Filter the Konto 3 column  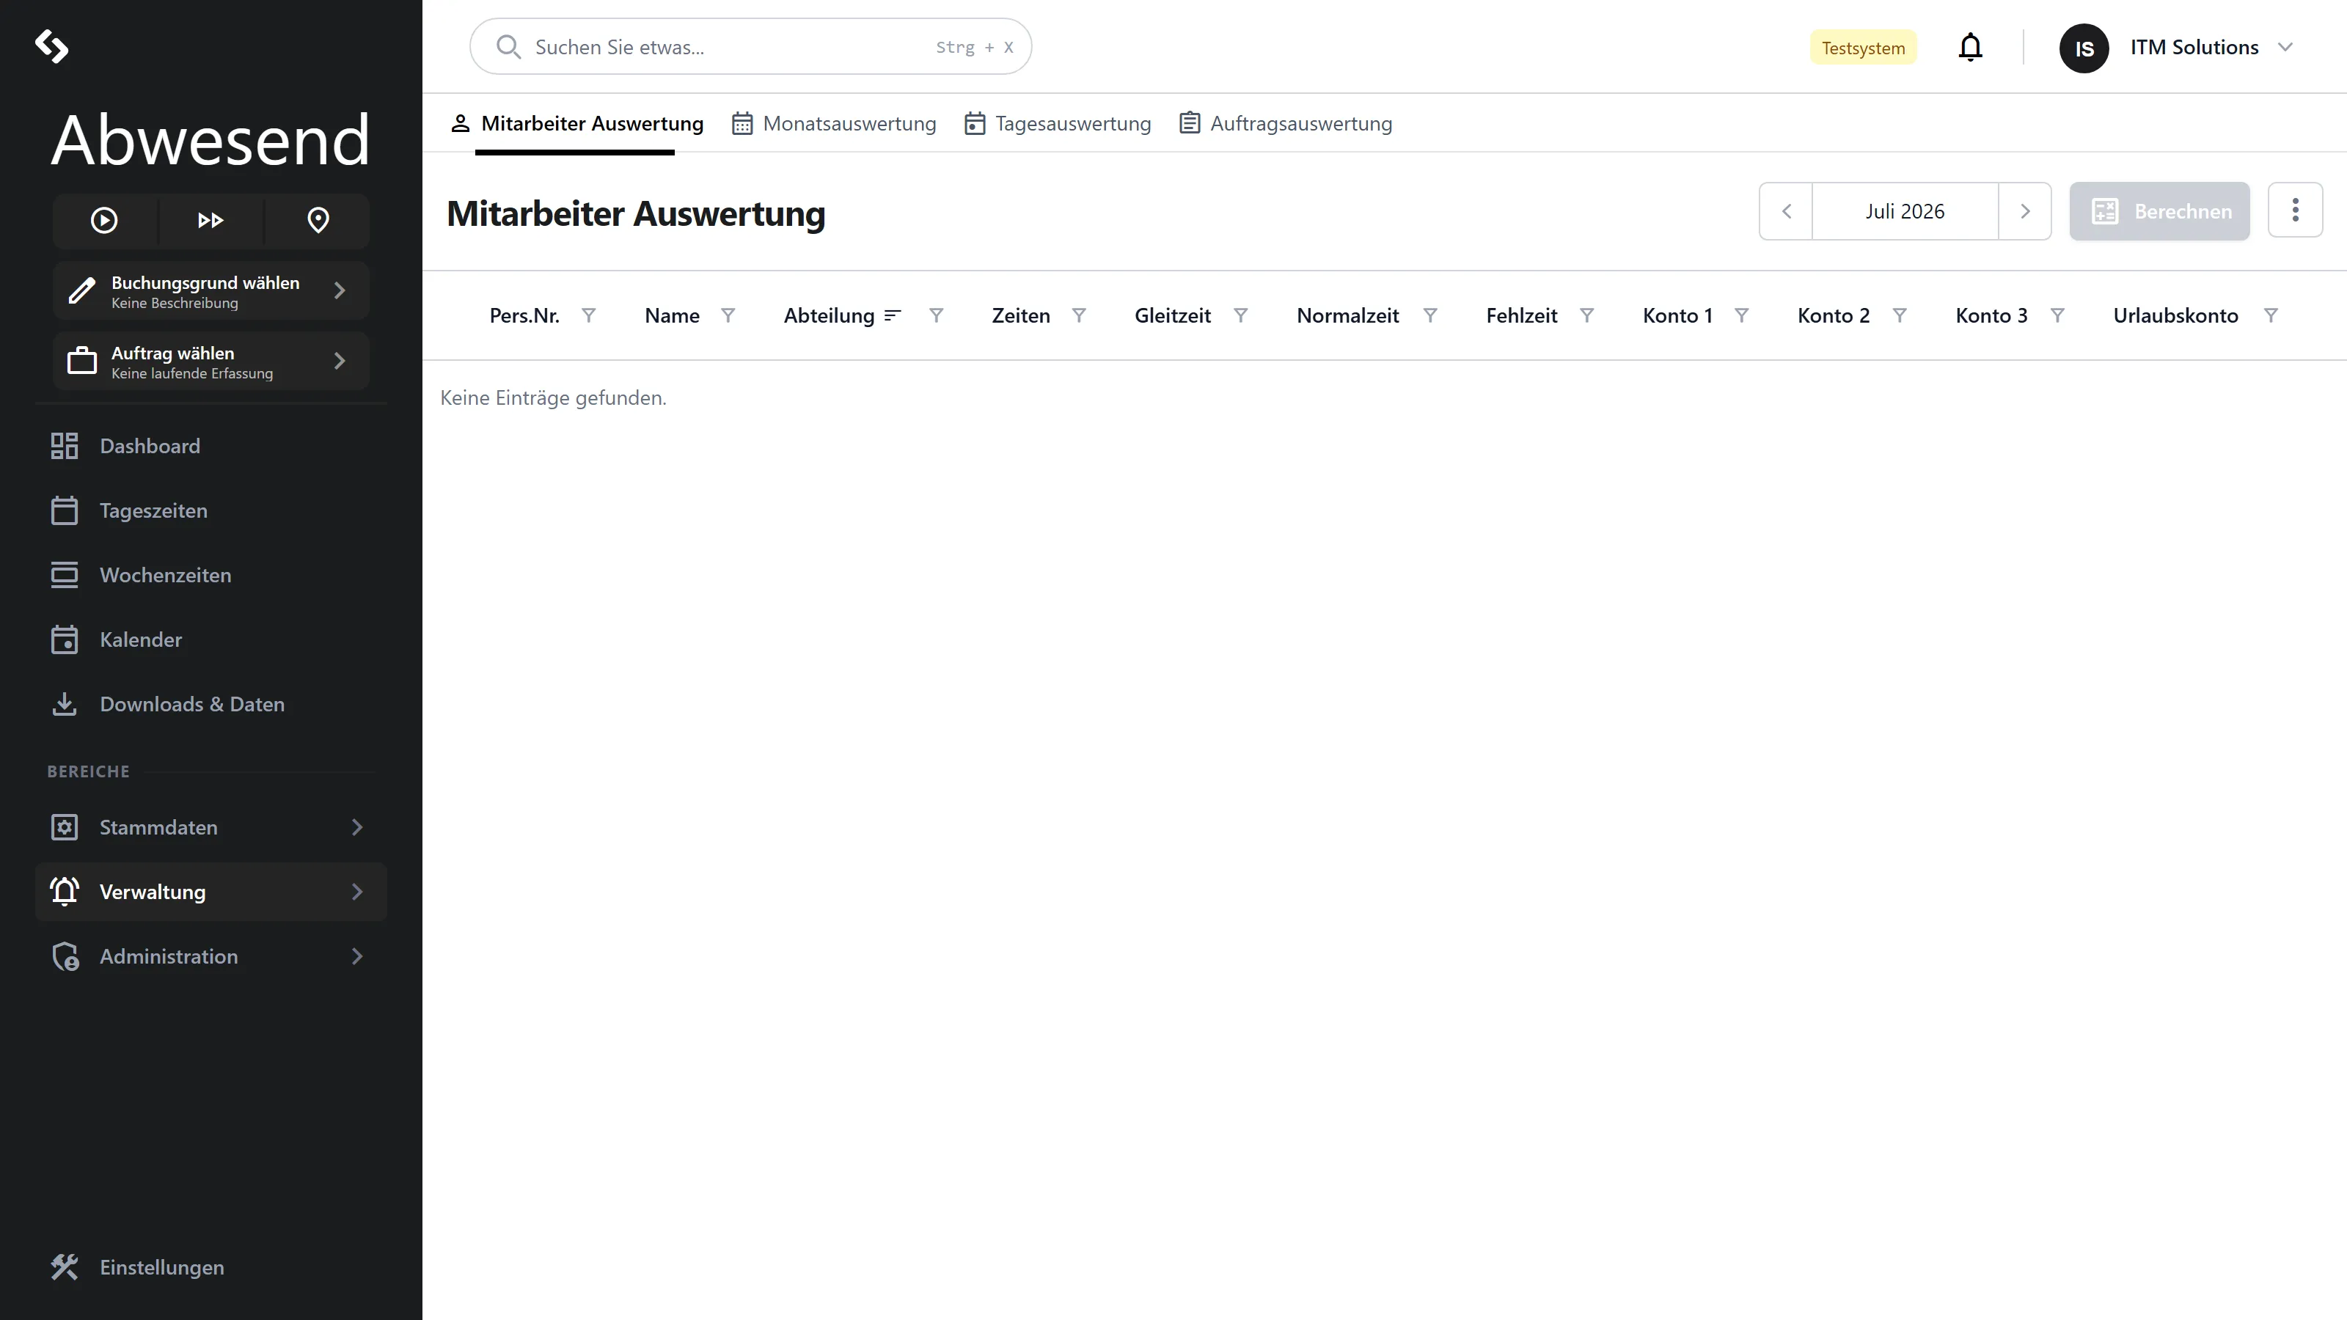[x=2057, y=315]
